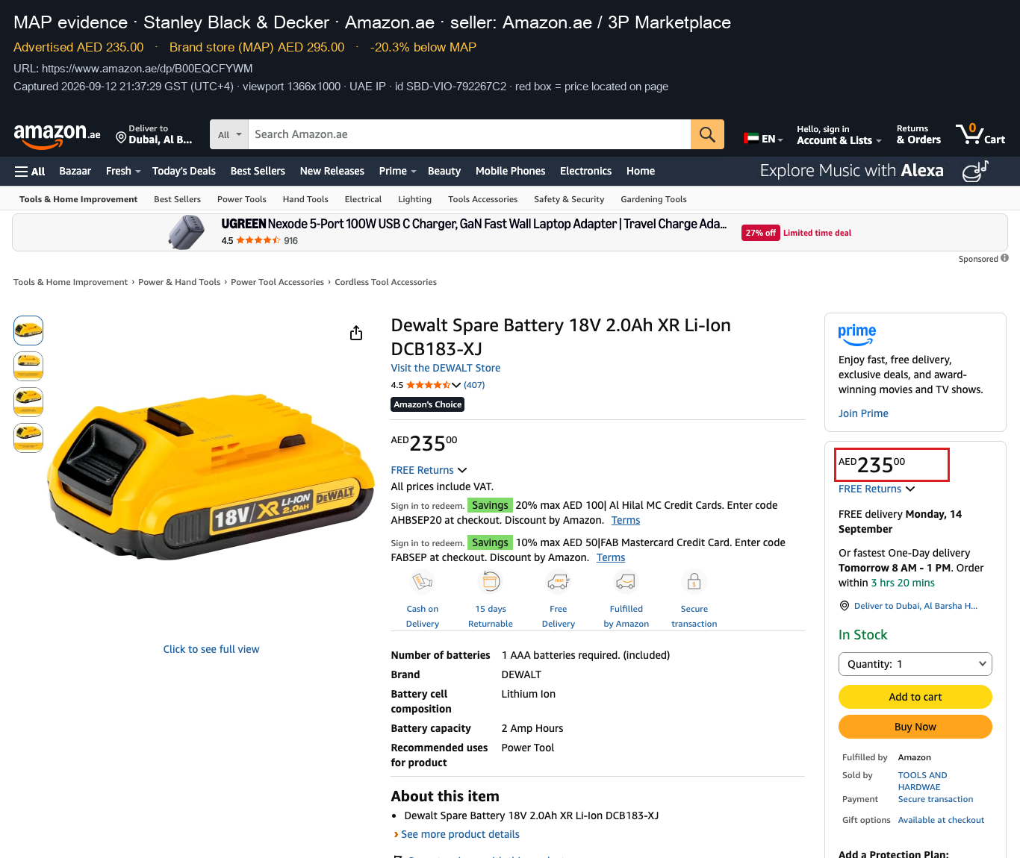The height and width of the screenshot is (858, 1020).
Task: Click into the Search Amazon.ae field
Action: (470, 134)
